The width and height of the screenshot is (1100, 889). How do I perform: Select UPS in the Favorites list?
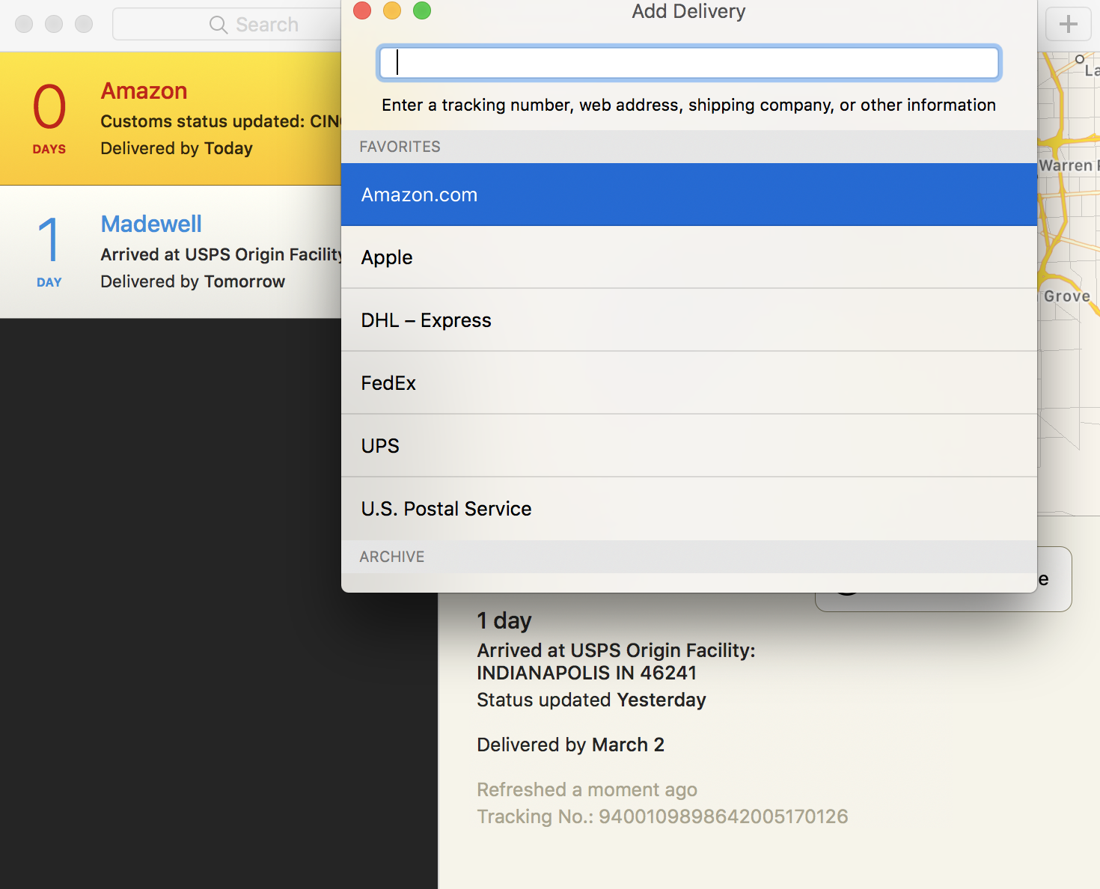pos(688,446)
